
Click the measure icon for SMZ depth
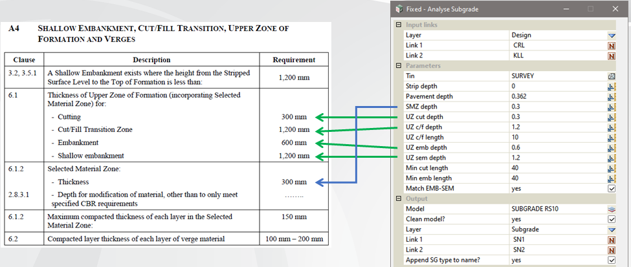click(611, 107)
